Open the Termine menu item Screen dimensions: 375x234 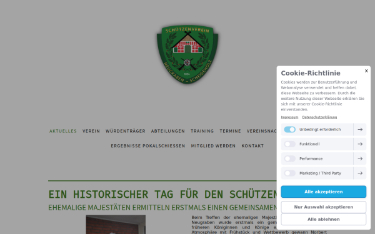tap(230, 131)
